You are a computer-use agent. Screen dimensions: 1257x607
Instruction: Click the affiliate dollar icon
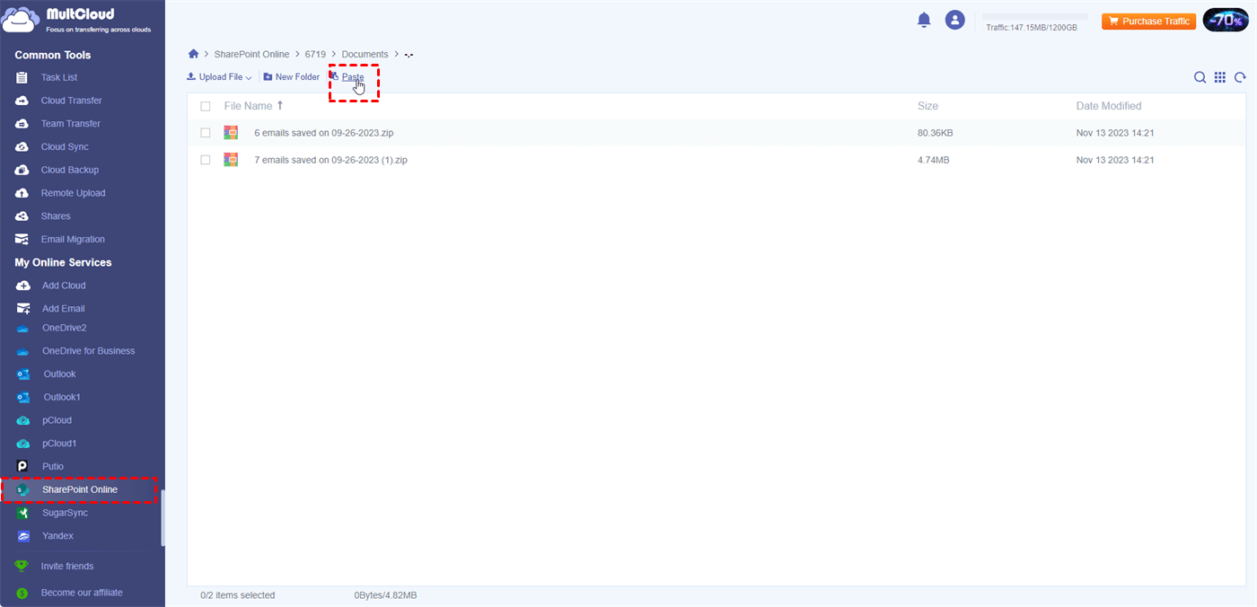pyautogui.click(x=22, y=593)
